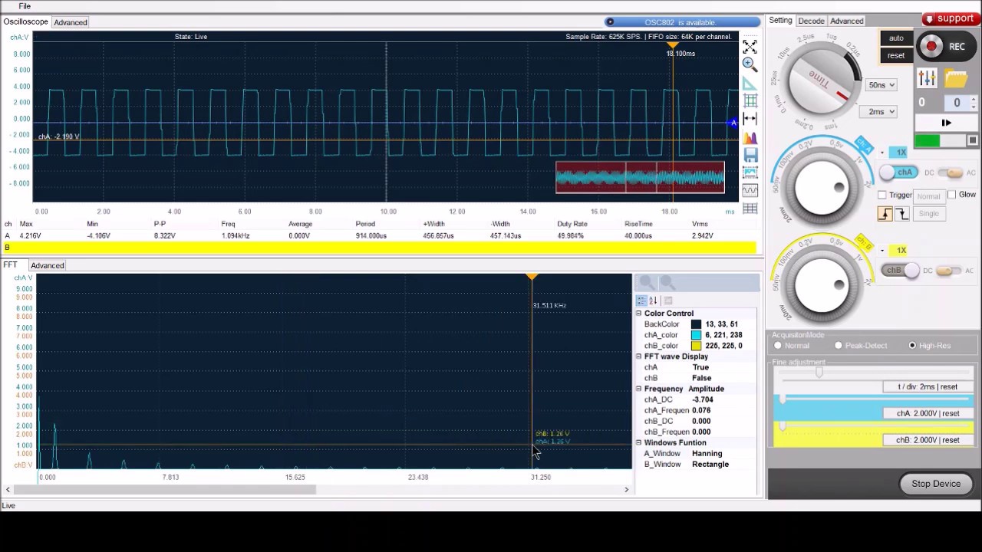The width and height of the screenshot is (982, 552).
Task: Open the property pages icon
Action: 667,301
